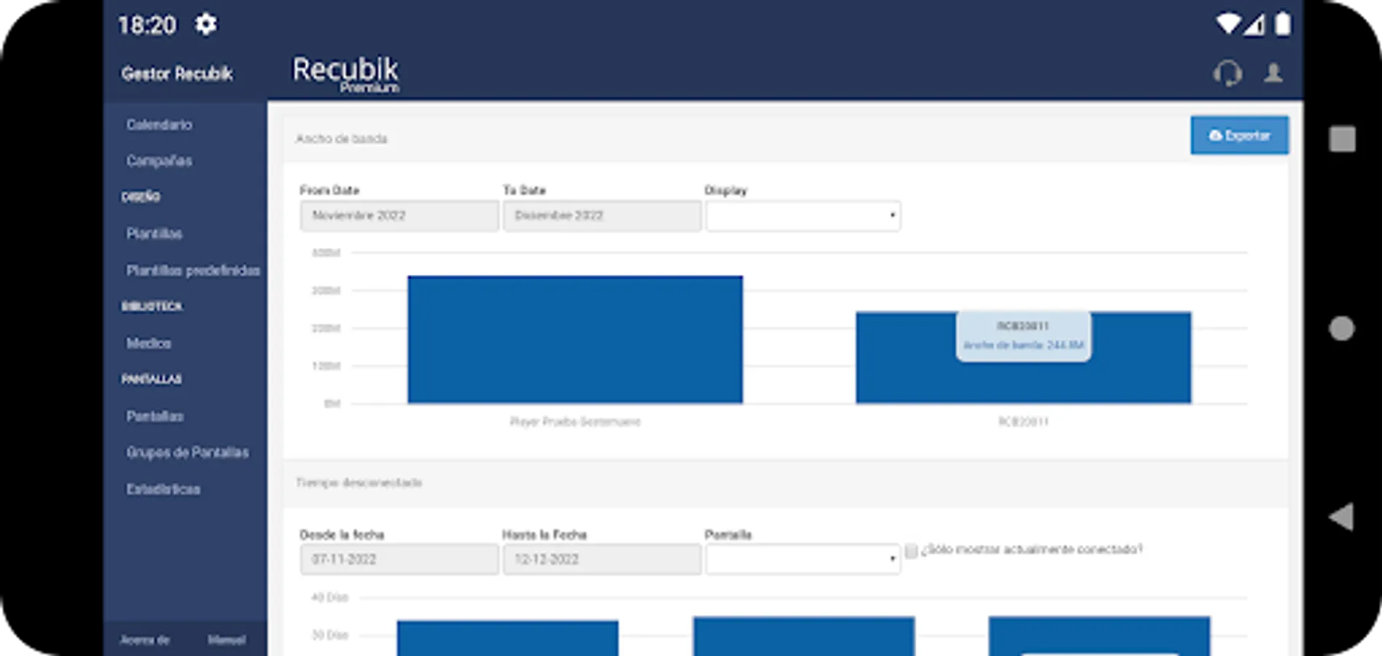Image resolution: width=1382 pixels, height=656 pixels.
Task: Click the Hasta la Fecha field 12-12-2022
Action: click(602, 559)
